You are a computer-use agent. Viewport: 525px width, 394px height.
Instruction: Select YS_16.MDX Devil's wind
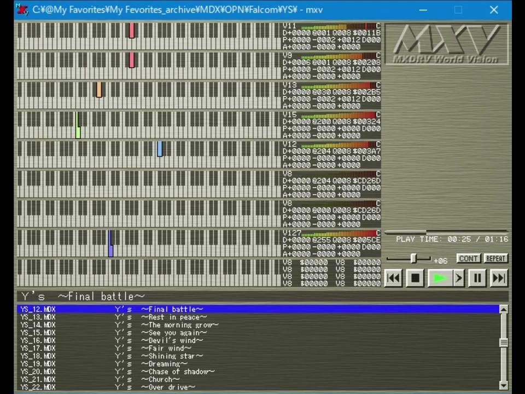(258, 340)
